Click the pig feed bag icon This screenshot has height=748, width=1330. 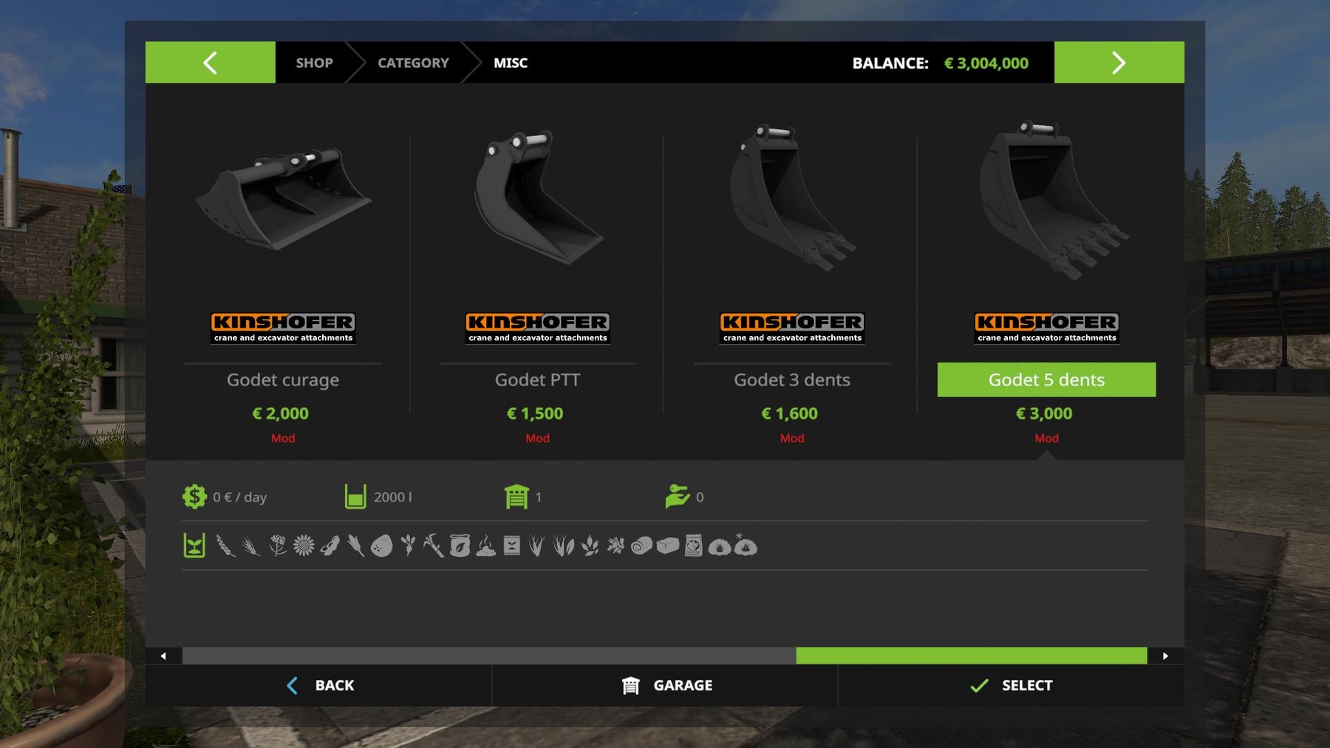coord(693,546)
